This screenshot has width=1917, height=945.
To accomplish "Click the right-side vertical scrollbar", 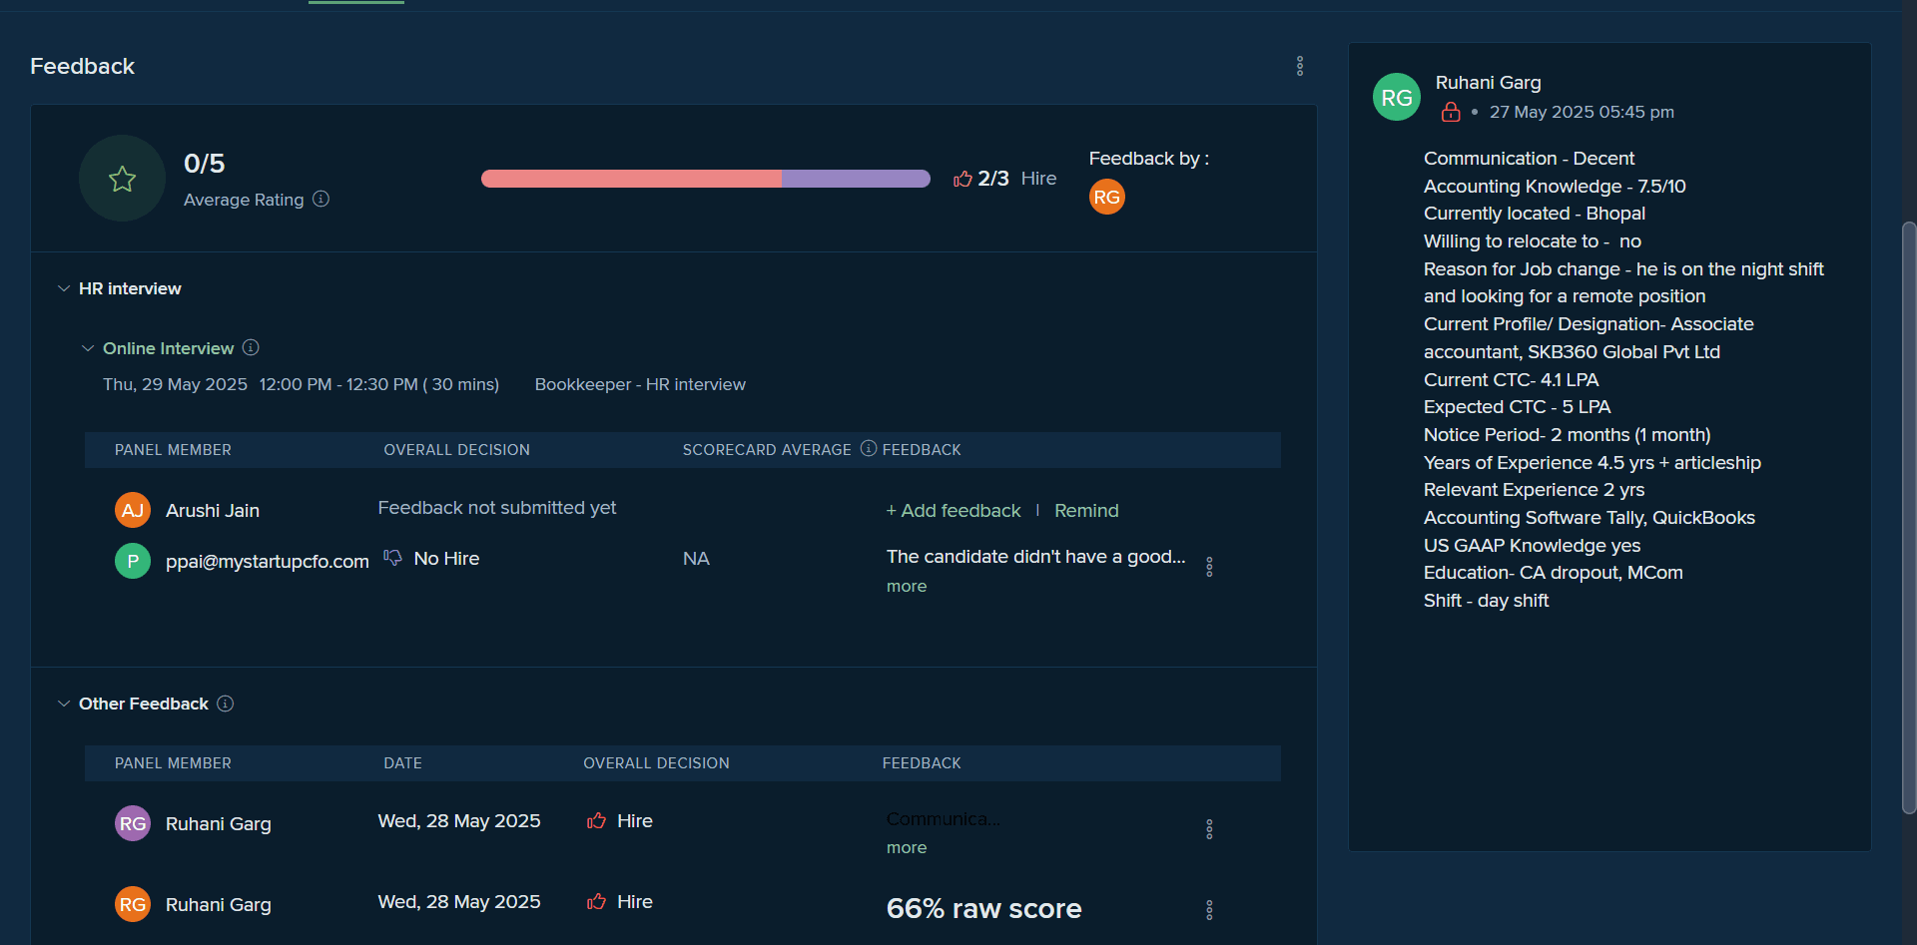I will point(1908,517).
